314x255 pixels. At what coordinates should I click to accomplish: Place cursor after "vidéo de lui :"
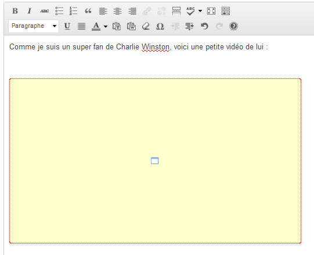pos(269,47)
